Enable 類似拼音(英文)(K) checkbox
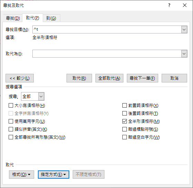The height and width of the screenshot is (188, 193). (x=11, y=129)
